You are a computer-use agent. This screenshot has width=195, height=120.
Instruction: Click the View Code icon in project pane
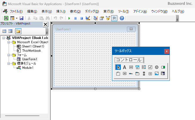point(4,31)
